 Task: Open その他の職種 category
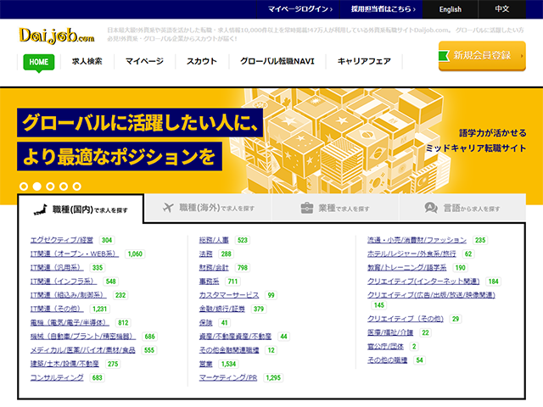click(x=388, y=360)
